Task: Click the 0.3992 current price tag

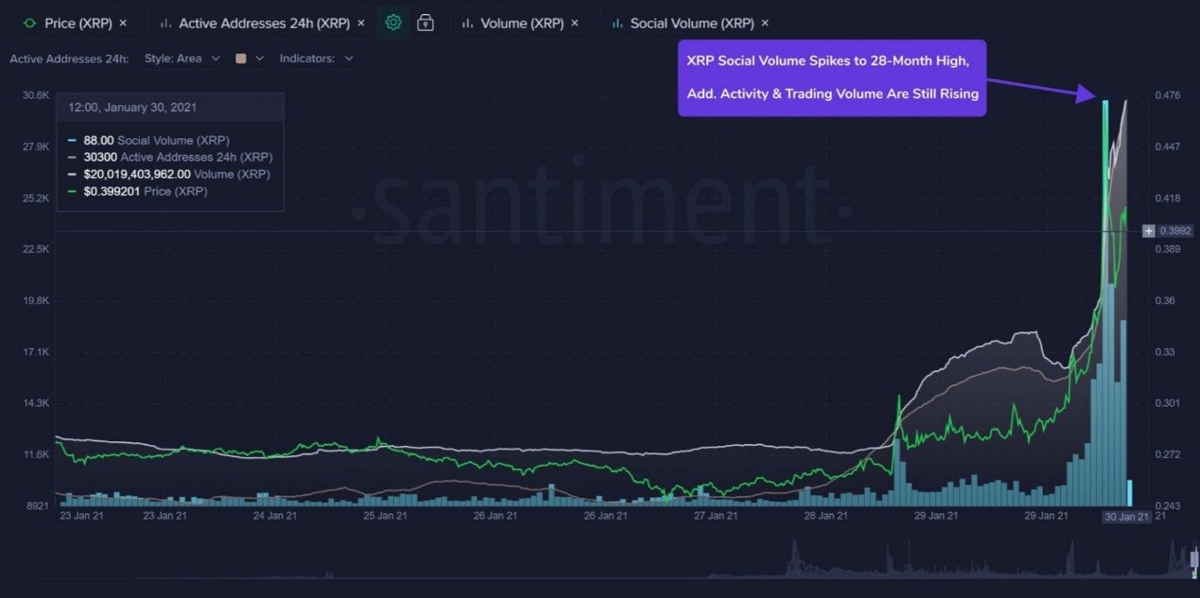Action: point(1174,230)
